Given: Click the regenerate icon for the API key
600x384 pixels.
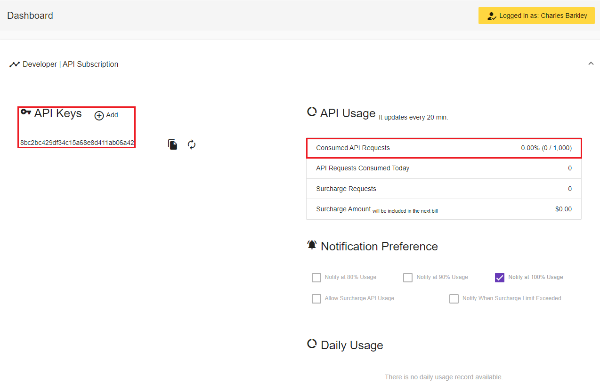Looking at the screenshot, I should point(191,144).
